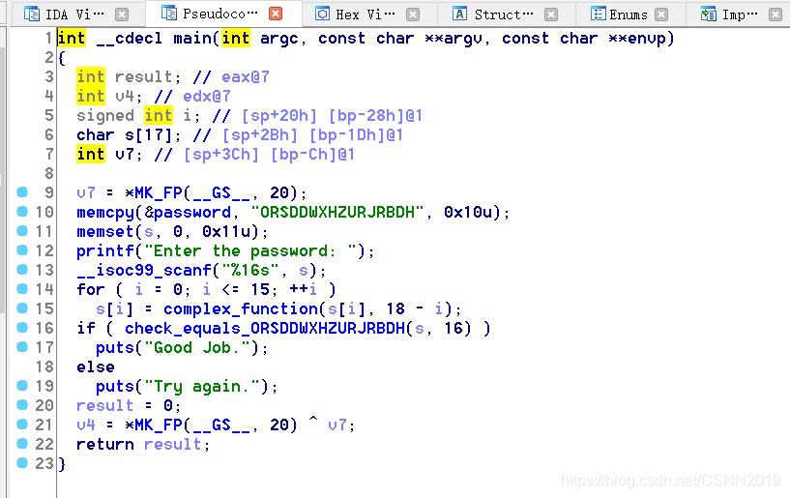This screenshot has width=790, height=498.
Task: Click the 0x10u constant in memcpy
Action: [x=468, y=212]
